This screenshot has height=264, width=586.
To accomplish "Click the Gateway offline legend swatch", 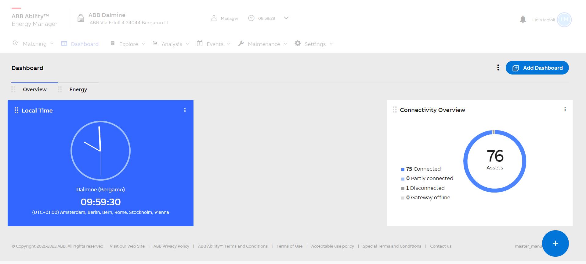I will pos(403,198).
